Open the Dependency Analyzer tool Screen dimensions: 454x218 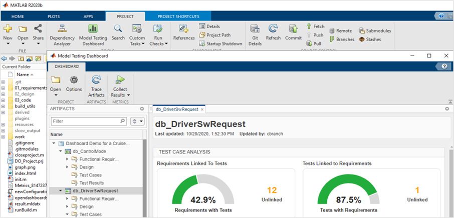pos(62,35)
